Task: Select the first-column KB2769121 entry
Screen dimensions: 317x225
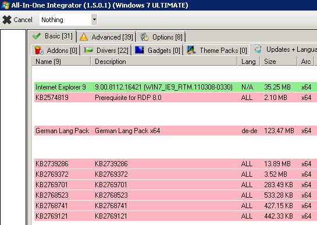Action: coord(52,216)
